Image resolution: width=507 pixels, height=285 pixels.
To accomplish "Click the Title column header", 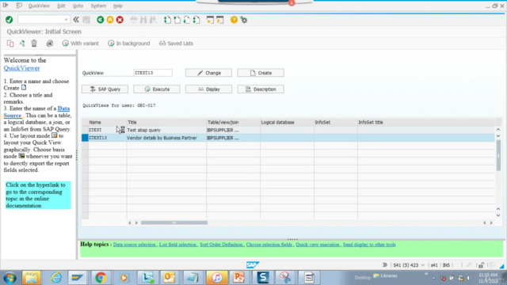I will 166,122.
